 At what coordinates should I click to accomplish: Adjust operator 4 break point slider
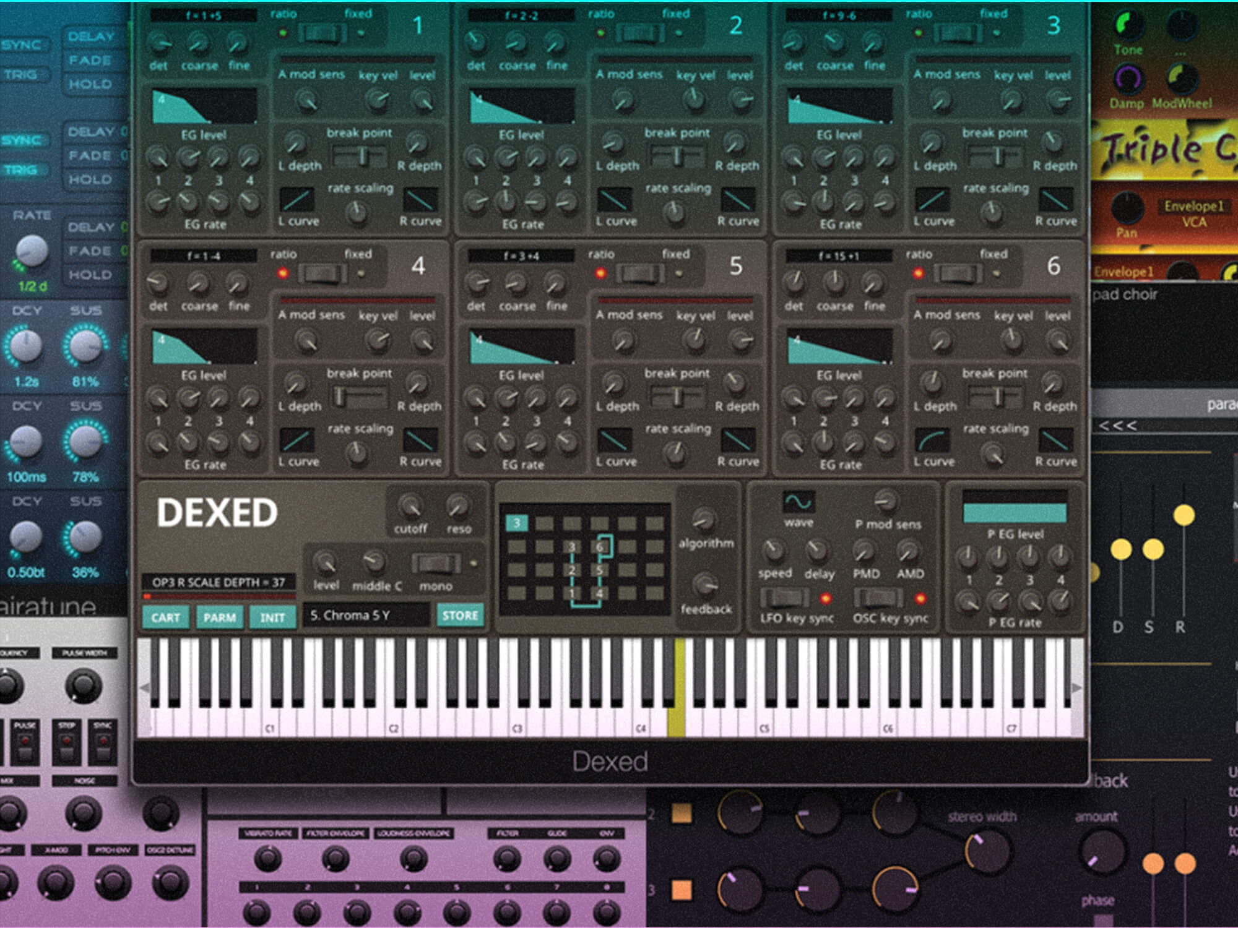pos(360,397)
